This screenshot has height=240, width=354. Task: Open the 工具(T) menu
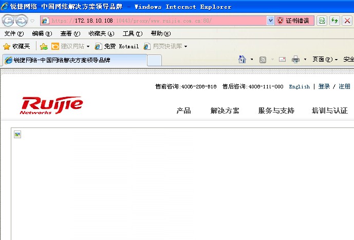(x=133, y=33)
